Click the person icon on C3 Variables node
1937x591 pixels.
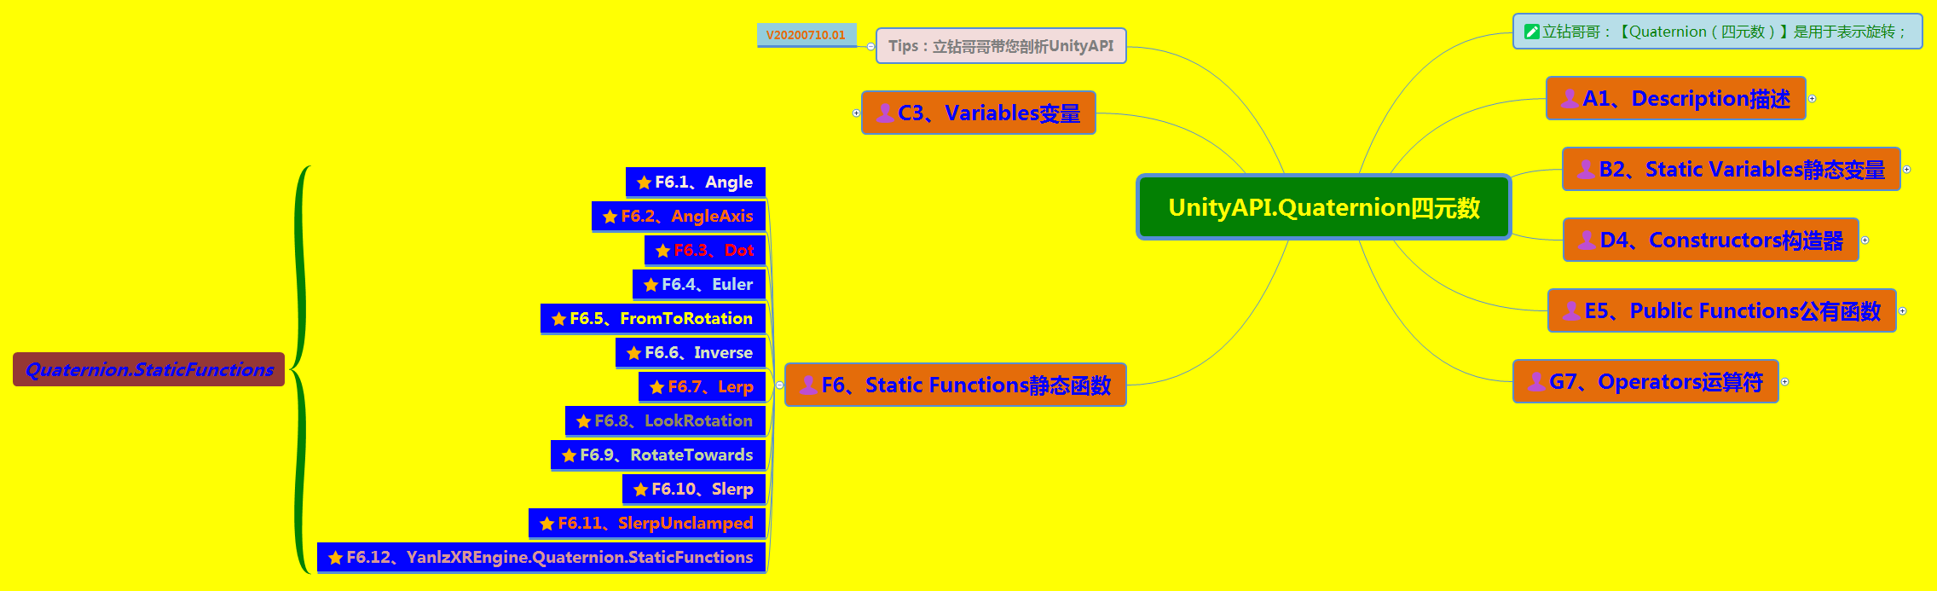pos(886,113)
